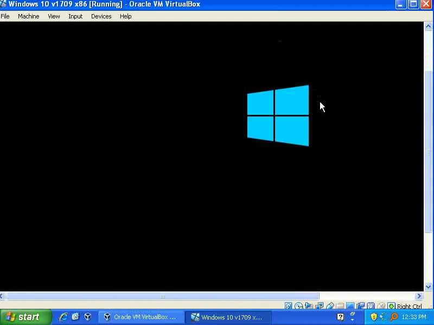This screenshot has height=325, width=434.
Task: Launch VirtualBox from Quick Launch cube icon
Action: click(x=88, y=317)
